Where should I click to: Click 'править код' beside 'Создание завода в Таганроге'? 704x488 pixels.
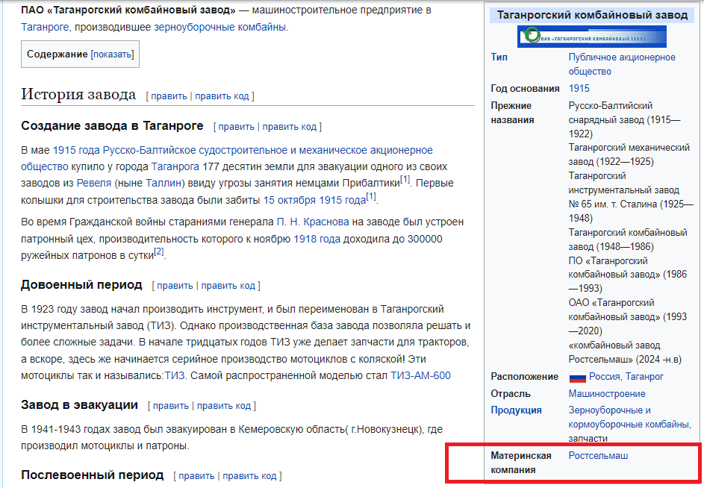coord(289,127)
